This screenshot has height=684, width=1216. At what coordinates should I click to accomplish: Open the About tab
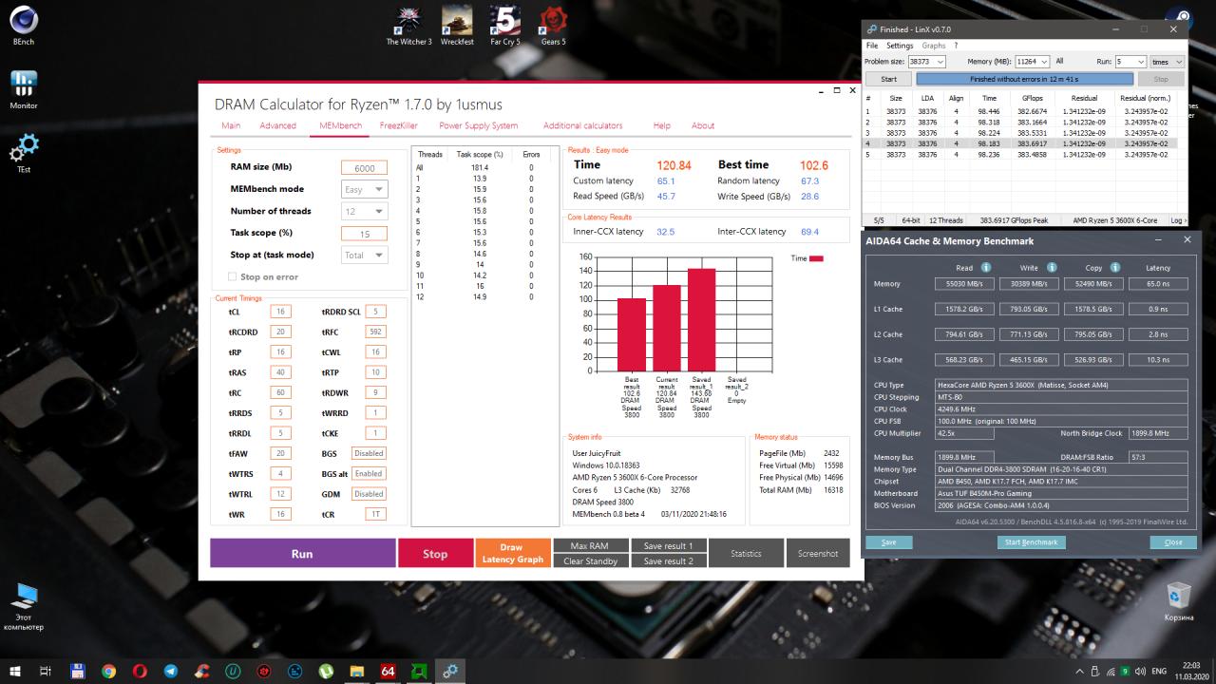click(x=703, y=125)
